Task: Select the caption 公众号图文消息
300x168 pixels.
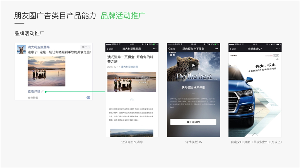Action: (x=132, y=142)
